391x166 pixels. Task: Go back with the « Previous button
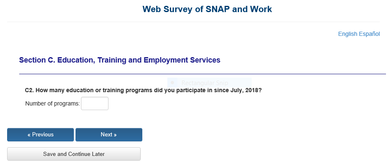pyautogui.click(x=40, y=135)
